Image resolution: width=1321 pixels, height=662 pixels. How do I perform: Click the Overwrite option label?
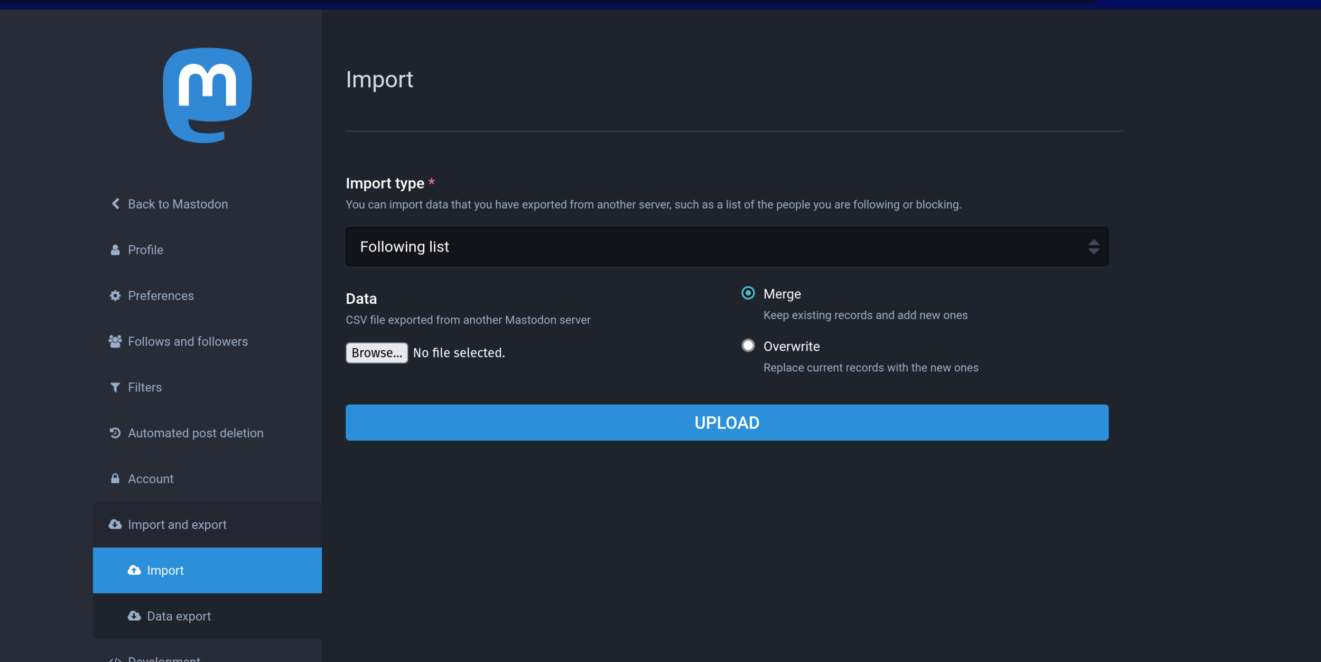coord(791,347)
